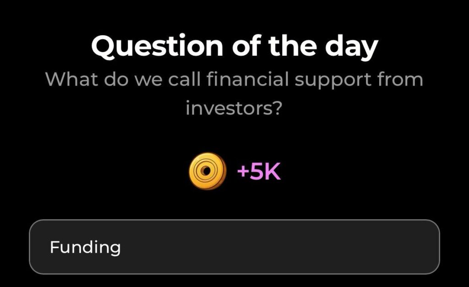The height and width of the screenshot is (287, 469).
Task: Tap the Question of the day heading
Action: tap(234, 45)
